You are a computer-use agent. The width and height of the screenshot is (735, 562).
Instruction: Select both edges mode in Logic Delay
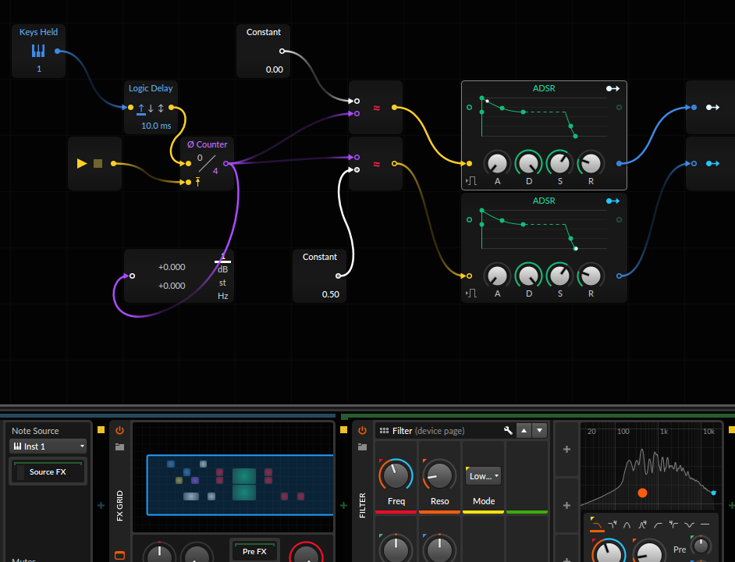coord(161,108)
